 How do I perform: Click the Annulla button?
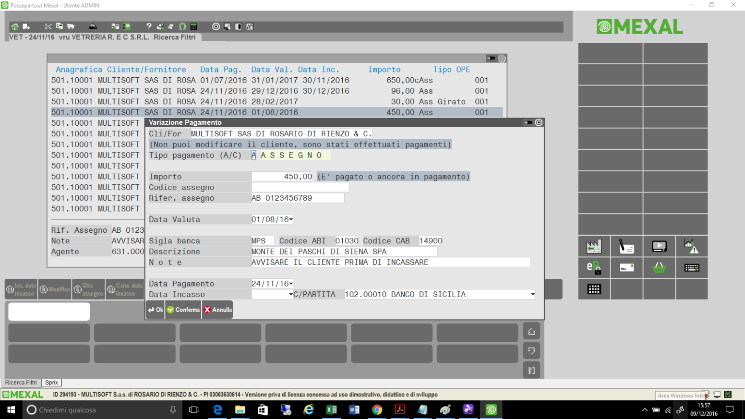coord(218,310)
